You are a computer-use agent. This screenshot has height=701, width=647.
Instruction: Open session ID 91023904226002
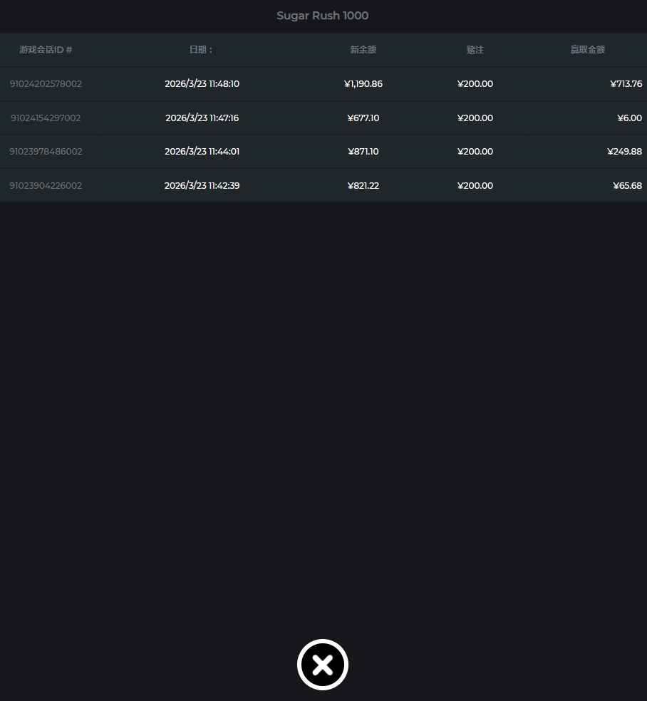tap(46, 186)
